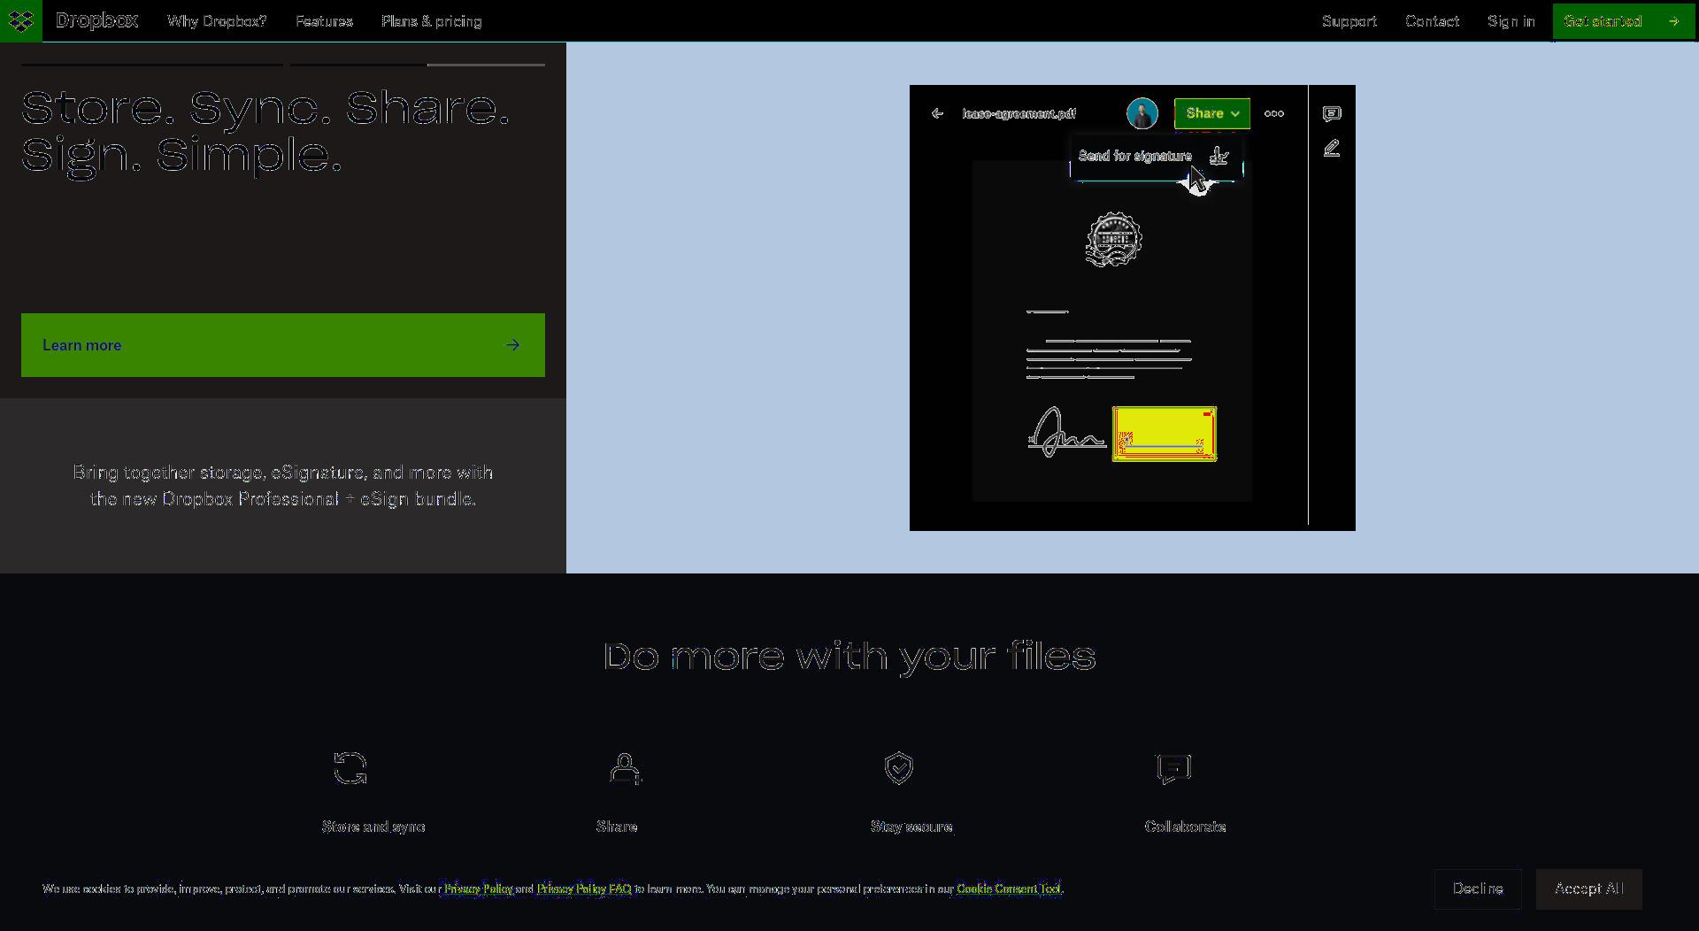
Task: Open the Why Dropbox? menu
Action: click(217, 21)
